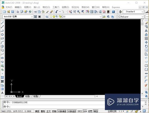Open the 1:1 annotation scale dropdown
The image size is (149, 113).
coord(121,111)
